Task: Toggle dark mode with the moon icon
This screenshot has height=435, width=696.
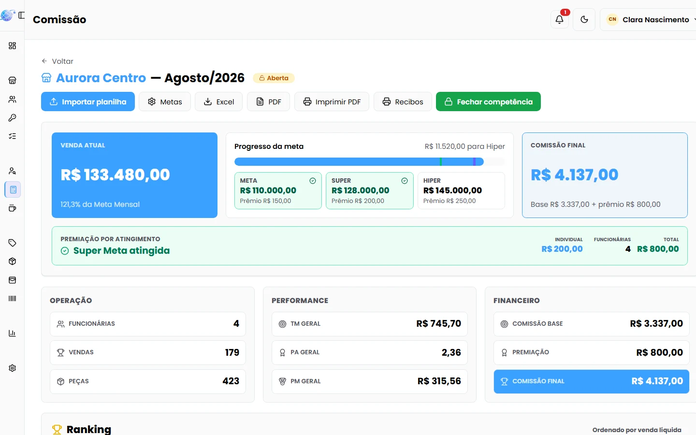Action: click(x=584, y=19)
